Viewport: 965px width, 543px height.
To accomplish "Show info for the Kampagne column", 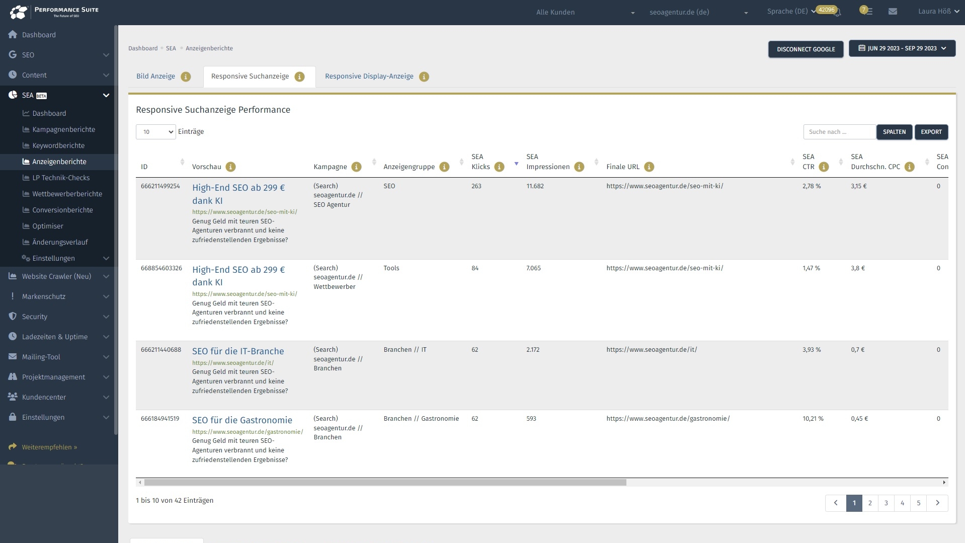I will (356, 167).
